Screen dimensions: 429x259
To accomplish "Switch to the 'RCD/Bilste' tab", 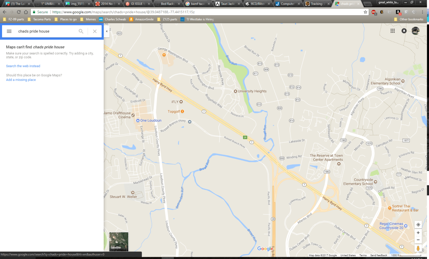I will click(x=258, y=4).
